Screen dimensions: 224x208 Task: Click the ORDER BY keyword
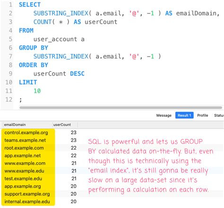[34, 65]
